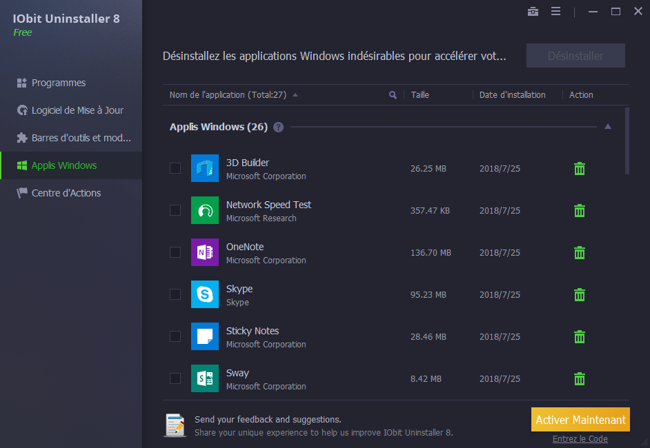The height and width of the screenshot is (448, 650).
Task: Click the trash icon for Skype
Action: click(x=580, y=295)
